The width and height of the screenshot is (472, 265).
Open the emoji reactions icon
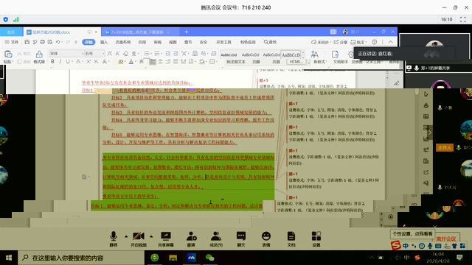coord(266,239)
